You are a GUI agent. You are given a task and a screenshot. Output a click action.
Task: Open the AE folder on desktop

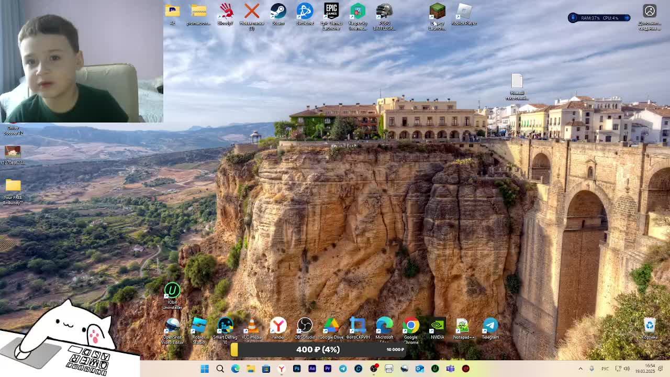pos(172,14)
